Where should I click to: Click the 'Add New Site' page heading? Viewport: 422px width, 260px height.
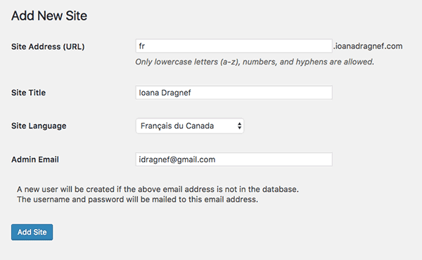click(49, 15)
